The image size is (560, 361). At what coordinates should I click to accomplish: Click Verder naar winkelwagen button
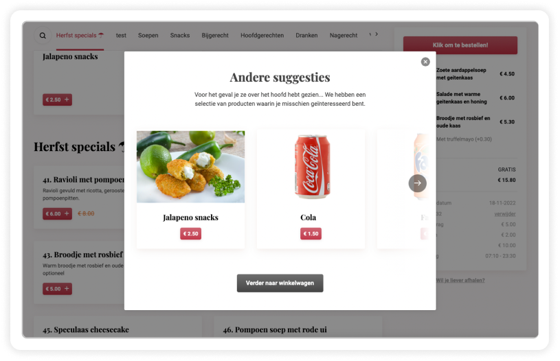point(280,283)
